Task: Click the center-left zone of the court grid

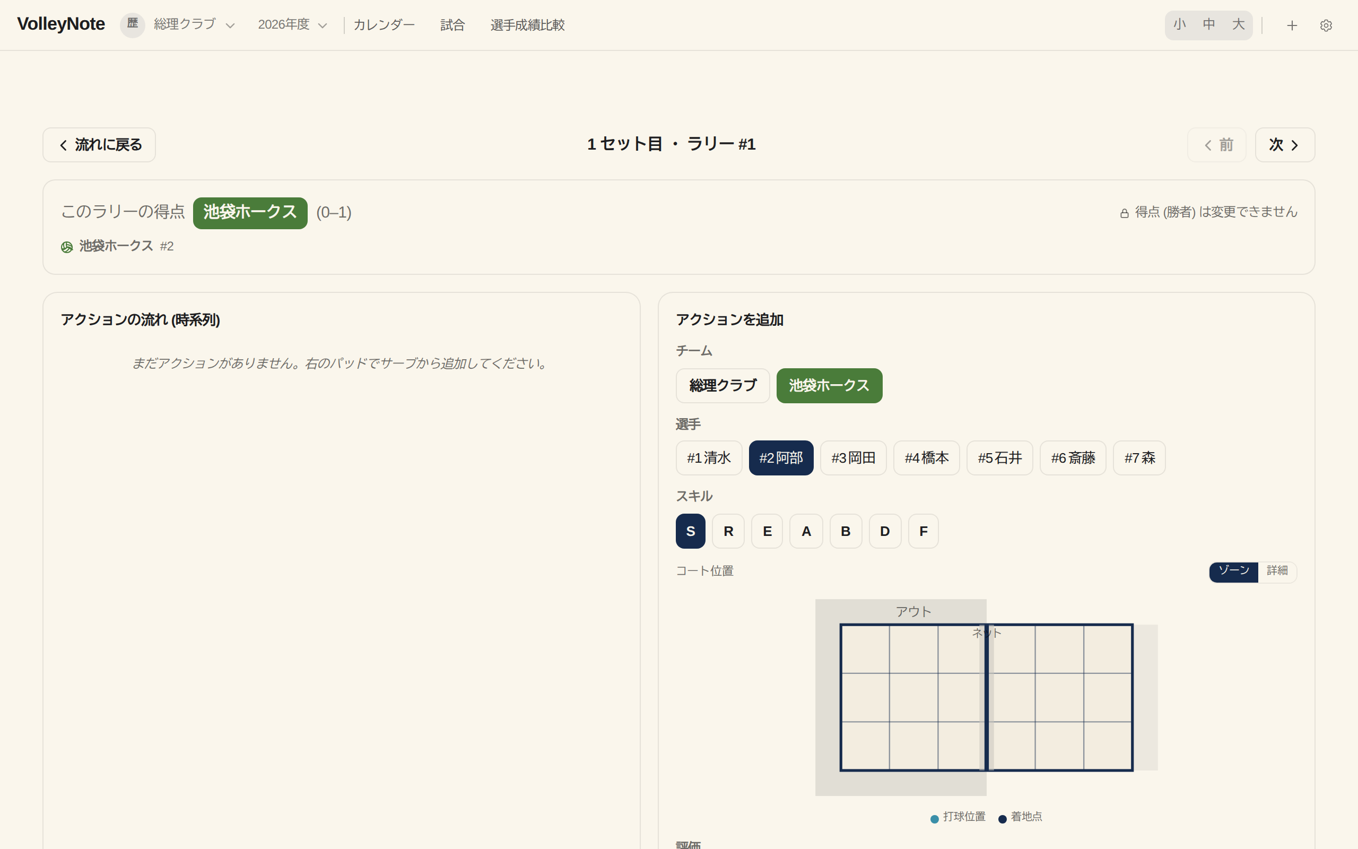Action: click(865, 697)
